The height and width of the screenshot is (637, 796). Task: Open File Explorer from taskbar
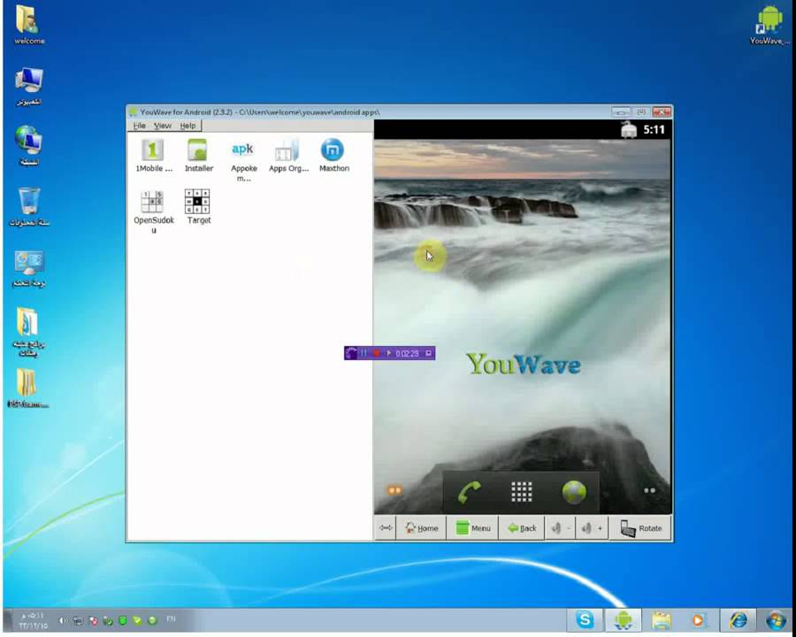click(662, 619)
